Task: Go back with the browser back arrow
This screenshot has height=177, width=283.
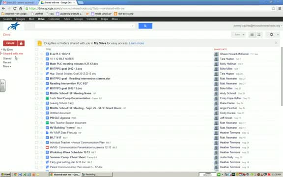Action: pos(3,8)
